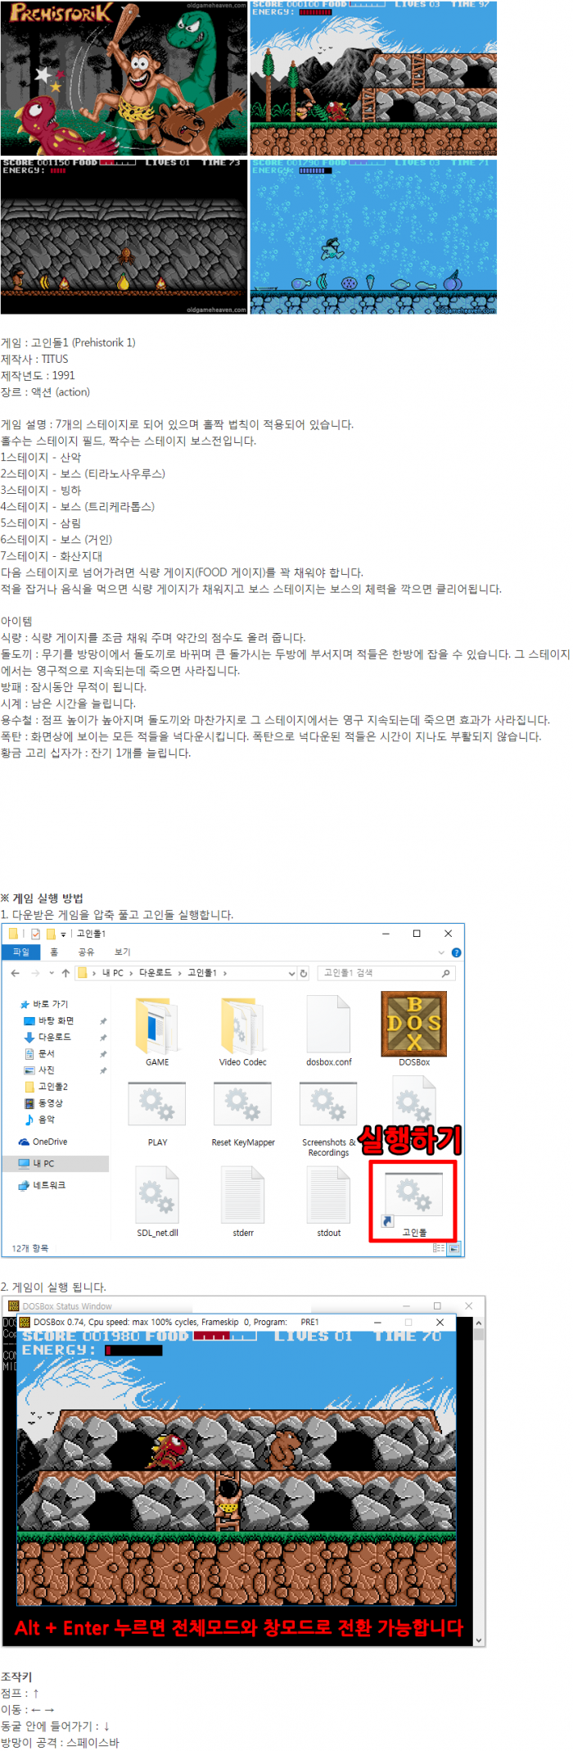Click the quick access properties checkmark icon
Screen dimensions: 573x1751
(35, 934)
